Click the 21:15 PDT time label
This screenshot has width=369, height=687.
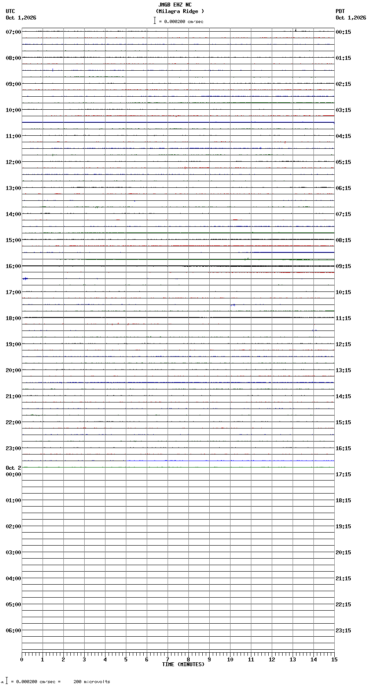343,579
